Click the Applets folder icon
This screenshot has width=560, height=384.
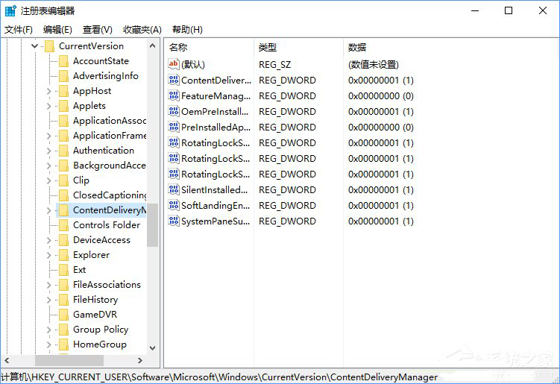[63, 106]
